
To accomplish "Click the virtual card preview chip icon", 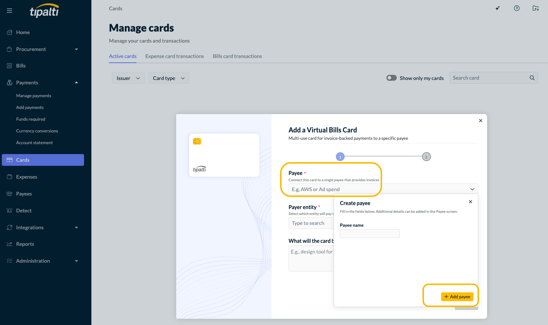I will (x=197, y=141).
